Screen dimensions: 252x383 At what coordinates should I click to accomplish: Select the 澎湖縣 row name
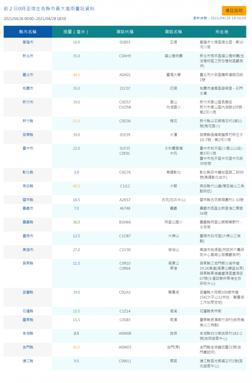(x=28, y=333)
